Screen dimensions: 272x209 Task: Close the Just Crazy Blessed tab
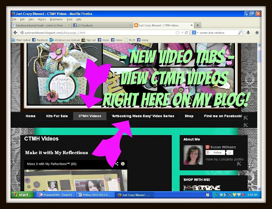[x=192, y=25]
